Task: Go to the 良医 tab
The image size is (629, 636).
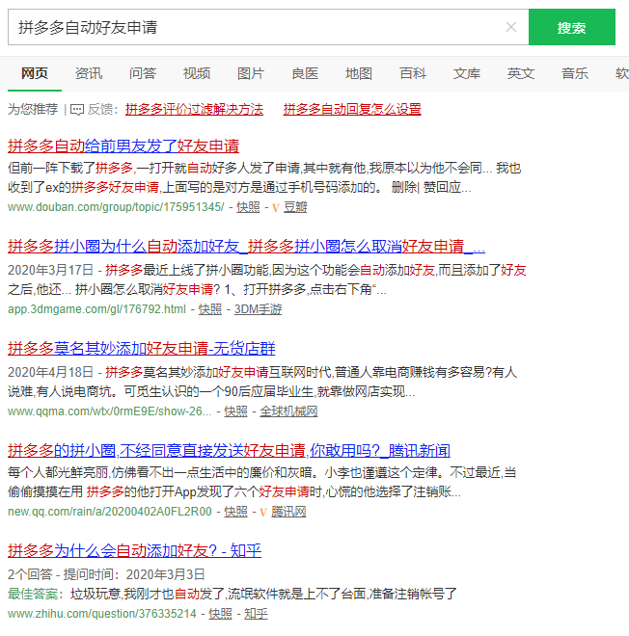Action: point(305,73)
